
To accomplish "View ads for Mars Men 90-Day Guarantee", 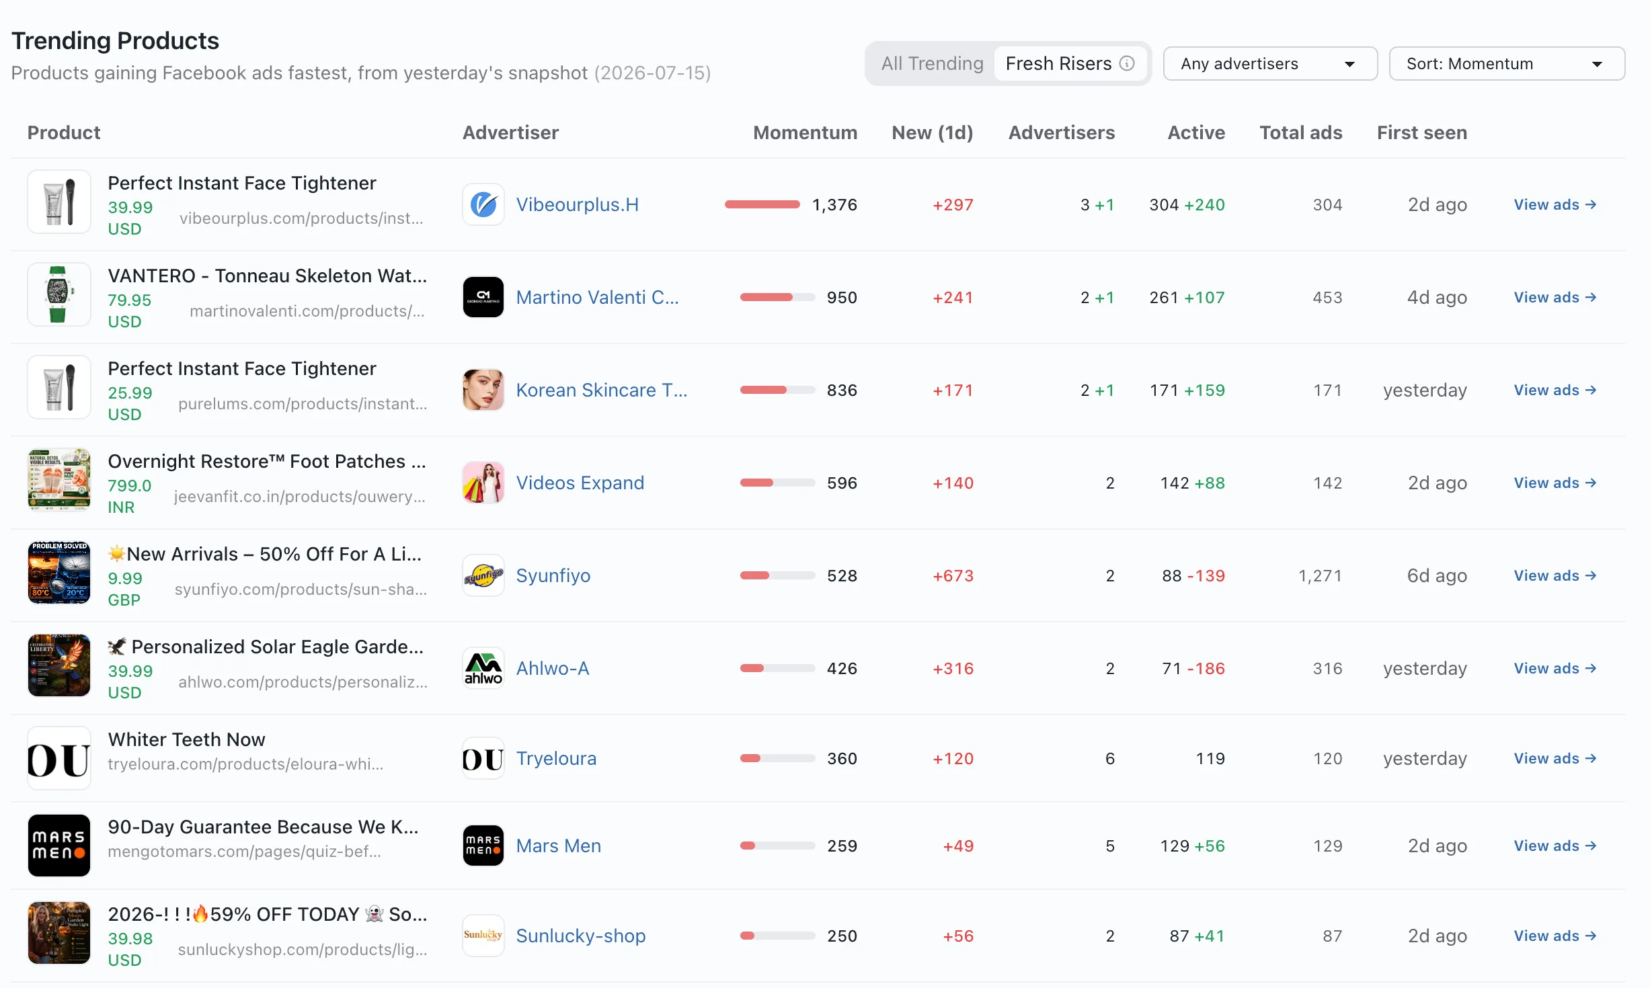I will click(1555, 846).
